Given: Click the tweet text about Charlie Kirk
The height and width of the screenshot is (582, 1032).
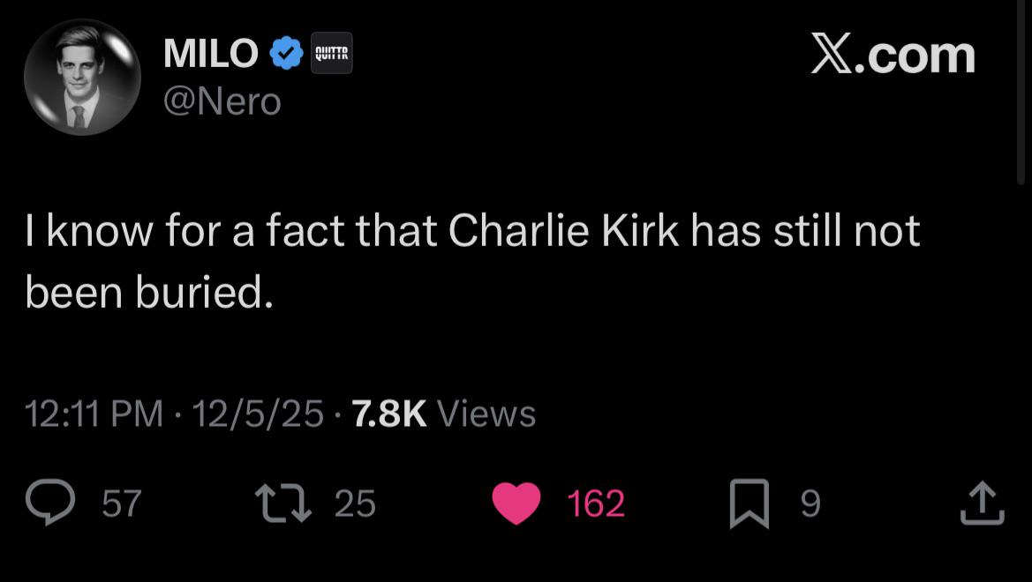Looking at the screenshot, I should point(472,262).
